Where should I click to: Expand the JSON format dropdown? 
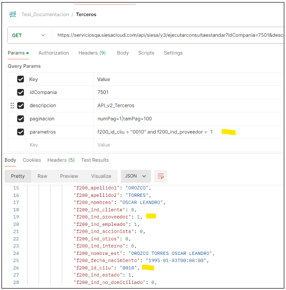tap(136, 176)
